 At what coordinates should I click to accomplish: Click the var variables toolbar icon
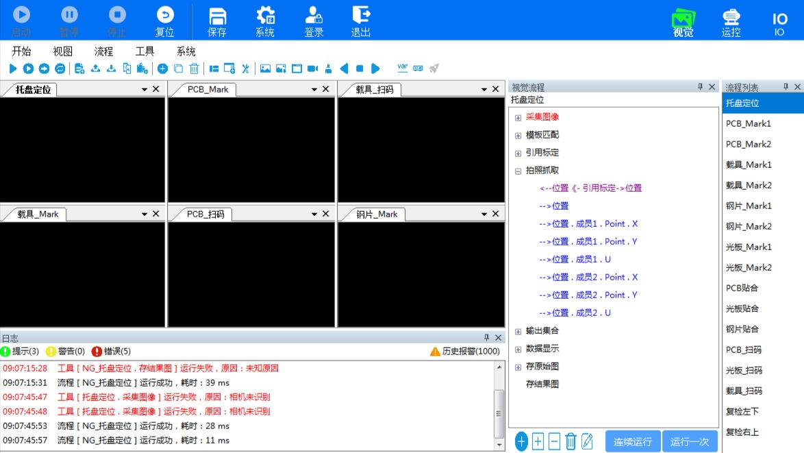coord(403,68)
